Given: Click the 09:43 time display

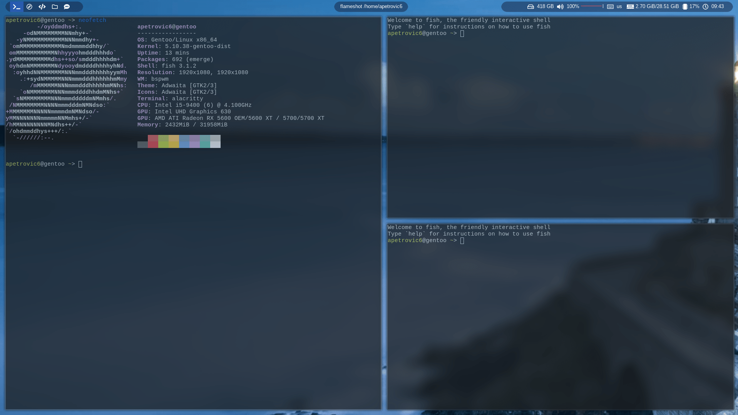Looking at the screenshot, I should 718,7.
